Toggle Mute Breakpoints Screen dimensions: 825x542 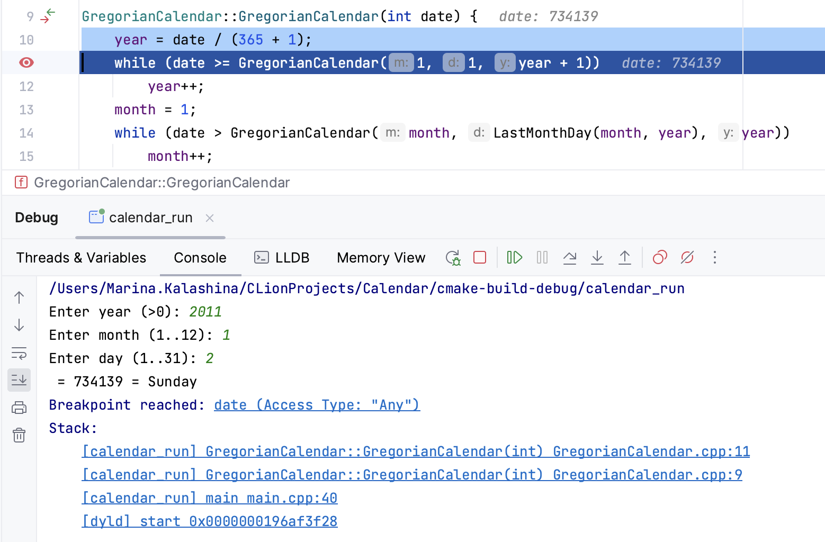click(x=687, y=258)
